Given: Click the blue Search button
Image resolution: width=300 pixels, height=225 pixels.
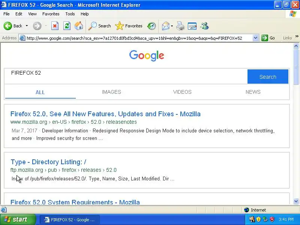Looking at the screenshot, I should 268,76.
